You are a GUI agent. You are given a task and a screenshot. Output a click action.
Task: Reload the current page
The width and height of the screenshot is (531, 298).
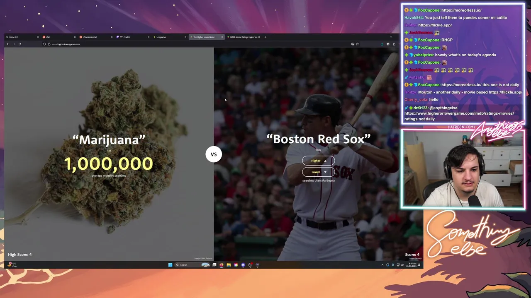coord(19,44)
